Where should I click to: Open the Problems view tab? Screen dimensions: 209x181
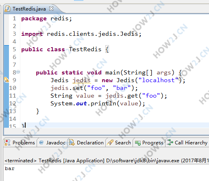pyautogui.click(x=20, y=143)
